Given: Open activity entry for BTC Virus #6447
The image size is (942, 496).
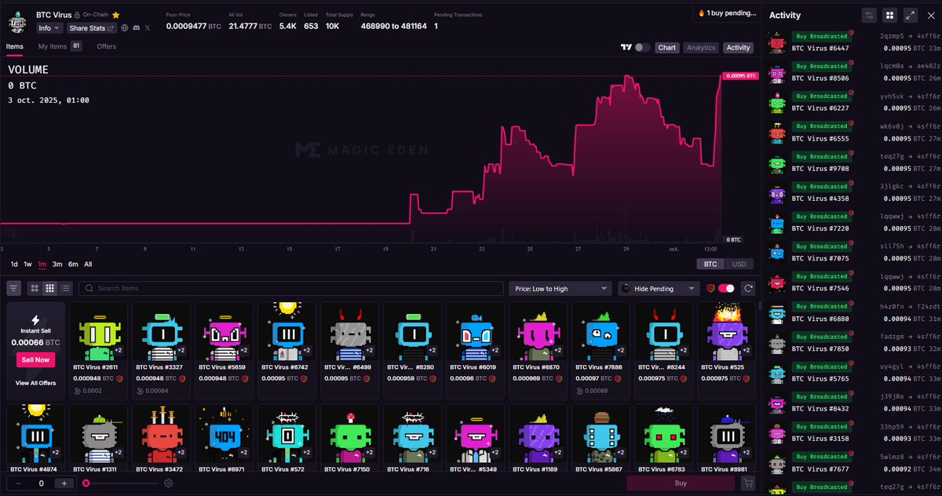Looking at the screenshot, I should (854, 42).
